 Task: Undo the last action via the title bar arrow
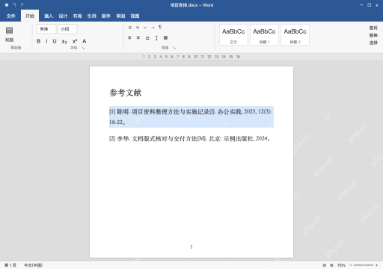click(14, 5)
